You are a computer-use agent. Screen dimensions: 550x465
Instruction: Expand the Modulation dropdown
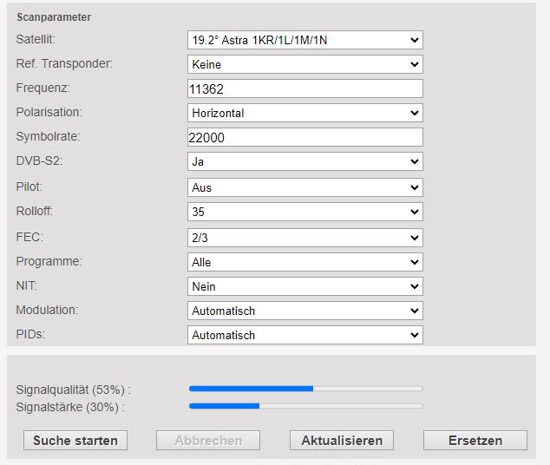[x=304, y=311]
